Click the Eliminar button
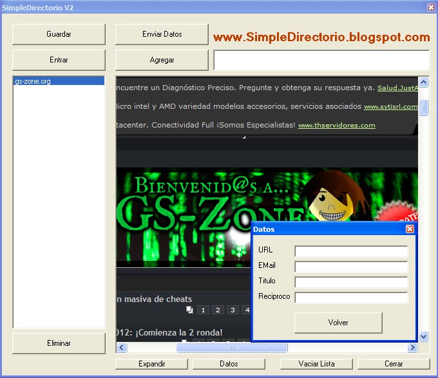Image resolution: width=438 pixels, height=378 pixels. pos(59,343)
